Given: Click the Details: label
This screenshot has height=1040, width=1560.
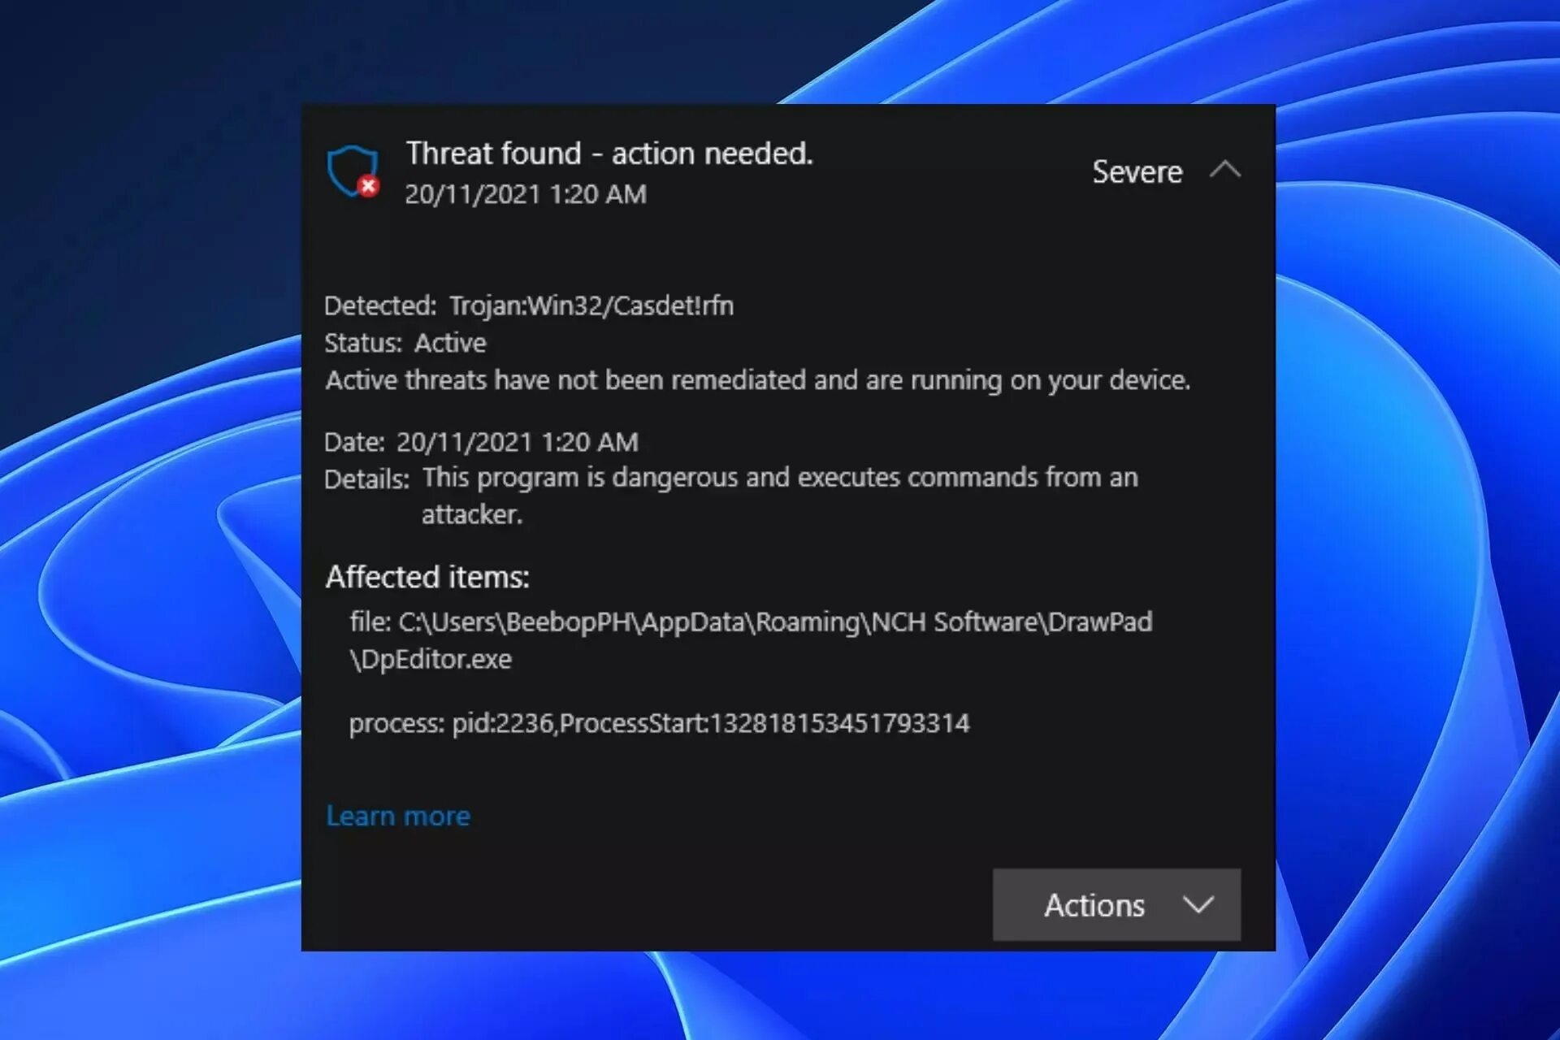Looking at the screenshot, I should pyautogui.click(x=366, y=479).
